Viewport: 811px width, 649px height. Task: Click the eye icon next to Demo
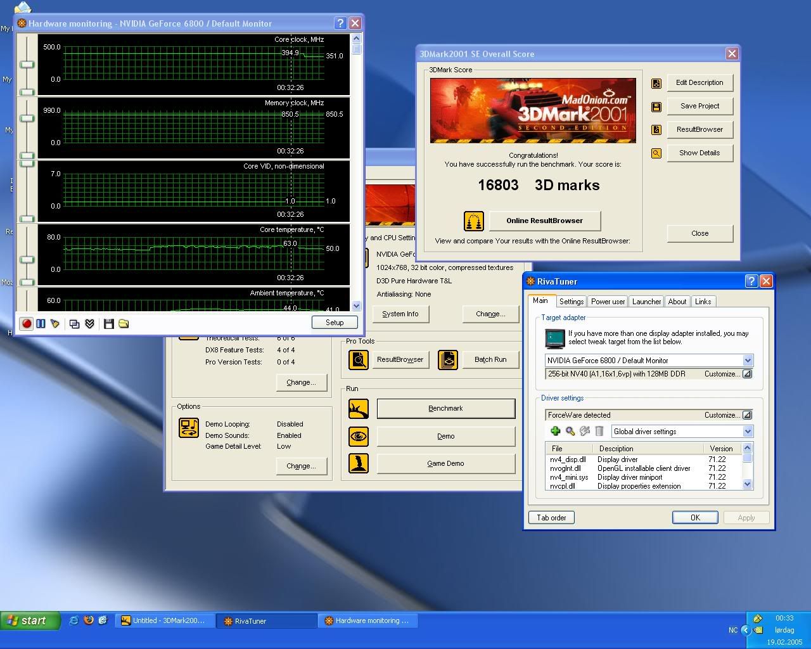[359, 436]
